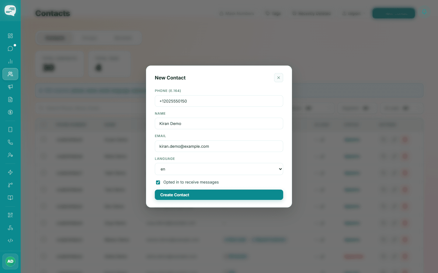Open the webhook icon in sidebar
The image size is (438, 273).
[10, 228]
